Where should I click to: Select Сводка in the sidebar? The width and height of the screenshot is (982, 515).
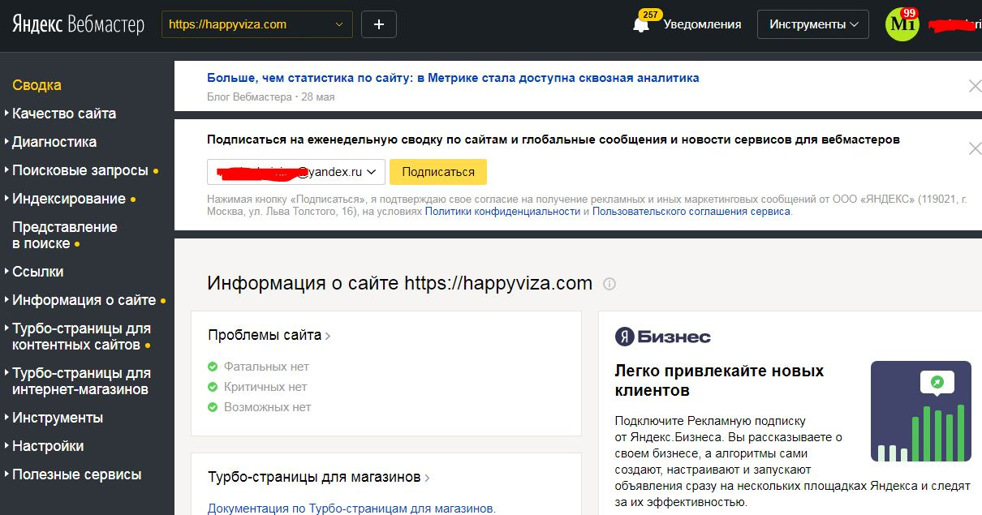pos(37,85)
